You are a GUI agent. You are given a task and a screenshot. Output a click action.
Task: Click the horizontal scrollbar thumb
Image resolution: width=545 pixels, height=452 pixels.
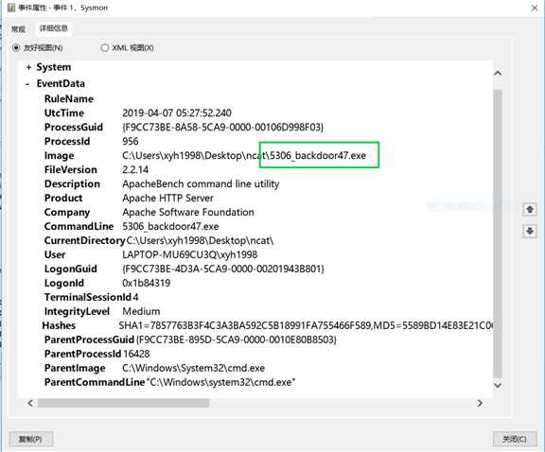tap(123, 403)
